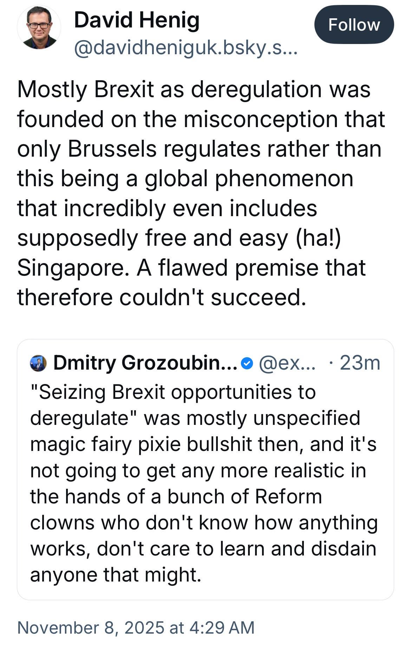The height and width of the screenshot is (647, 411).
Task: Click the @davidheniguk.bsky handle
Action: pyautogui.click(x=186, y=49)
